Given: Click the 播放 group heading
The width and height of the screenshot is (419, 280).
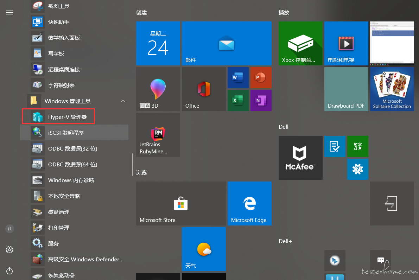Looking at the screenshot, I should 284,13.
